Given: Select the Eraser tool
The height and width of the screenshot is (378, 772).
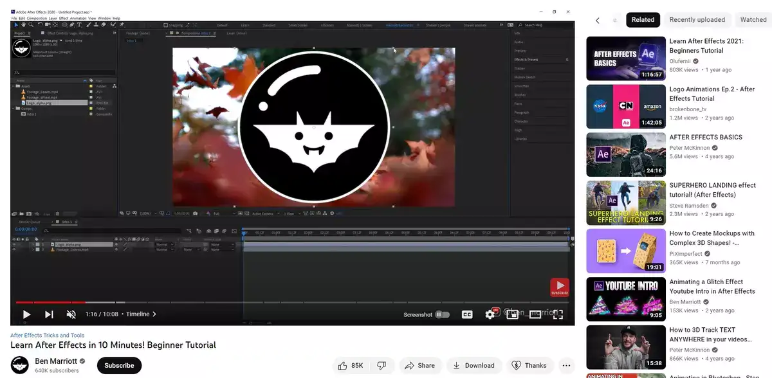Looking at the screenshot, I should point(104,25).
